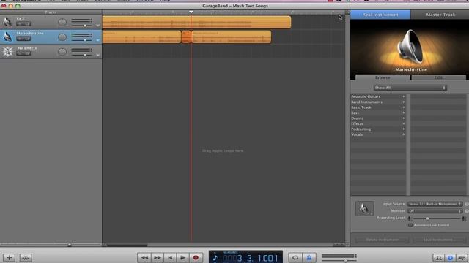
Task: Adjust No Effects track volume slider
Action: click(x=85, y=56)
